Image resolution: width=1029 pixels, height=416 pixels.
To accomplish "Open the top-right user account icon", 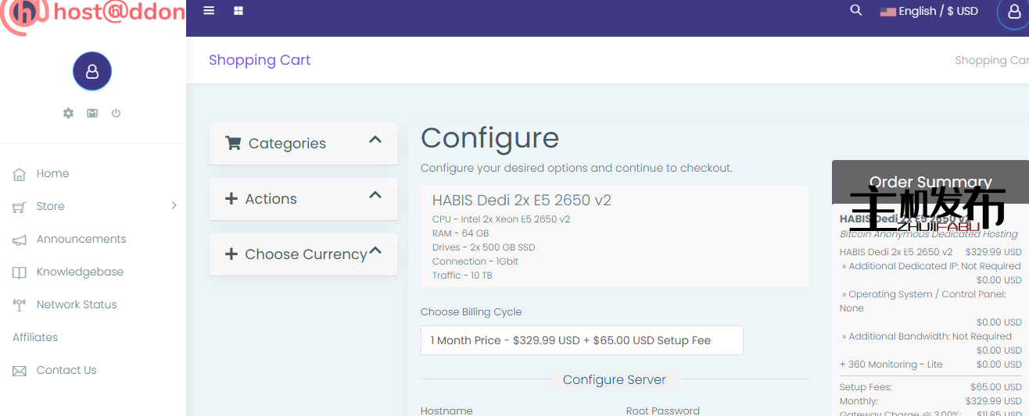I will point(1013,12).
